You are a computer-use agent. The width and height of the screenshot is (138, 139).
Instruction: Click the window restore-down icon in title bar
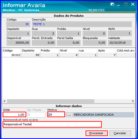(112, 5)
